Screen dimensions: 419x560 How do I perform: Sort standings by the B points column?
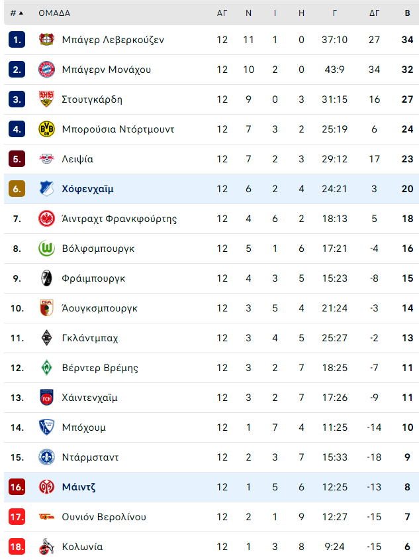(x=407, y=13)
